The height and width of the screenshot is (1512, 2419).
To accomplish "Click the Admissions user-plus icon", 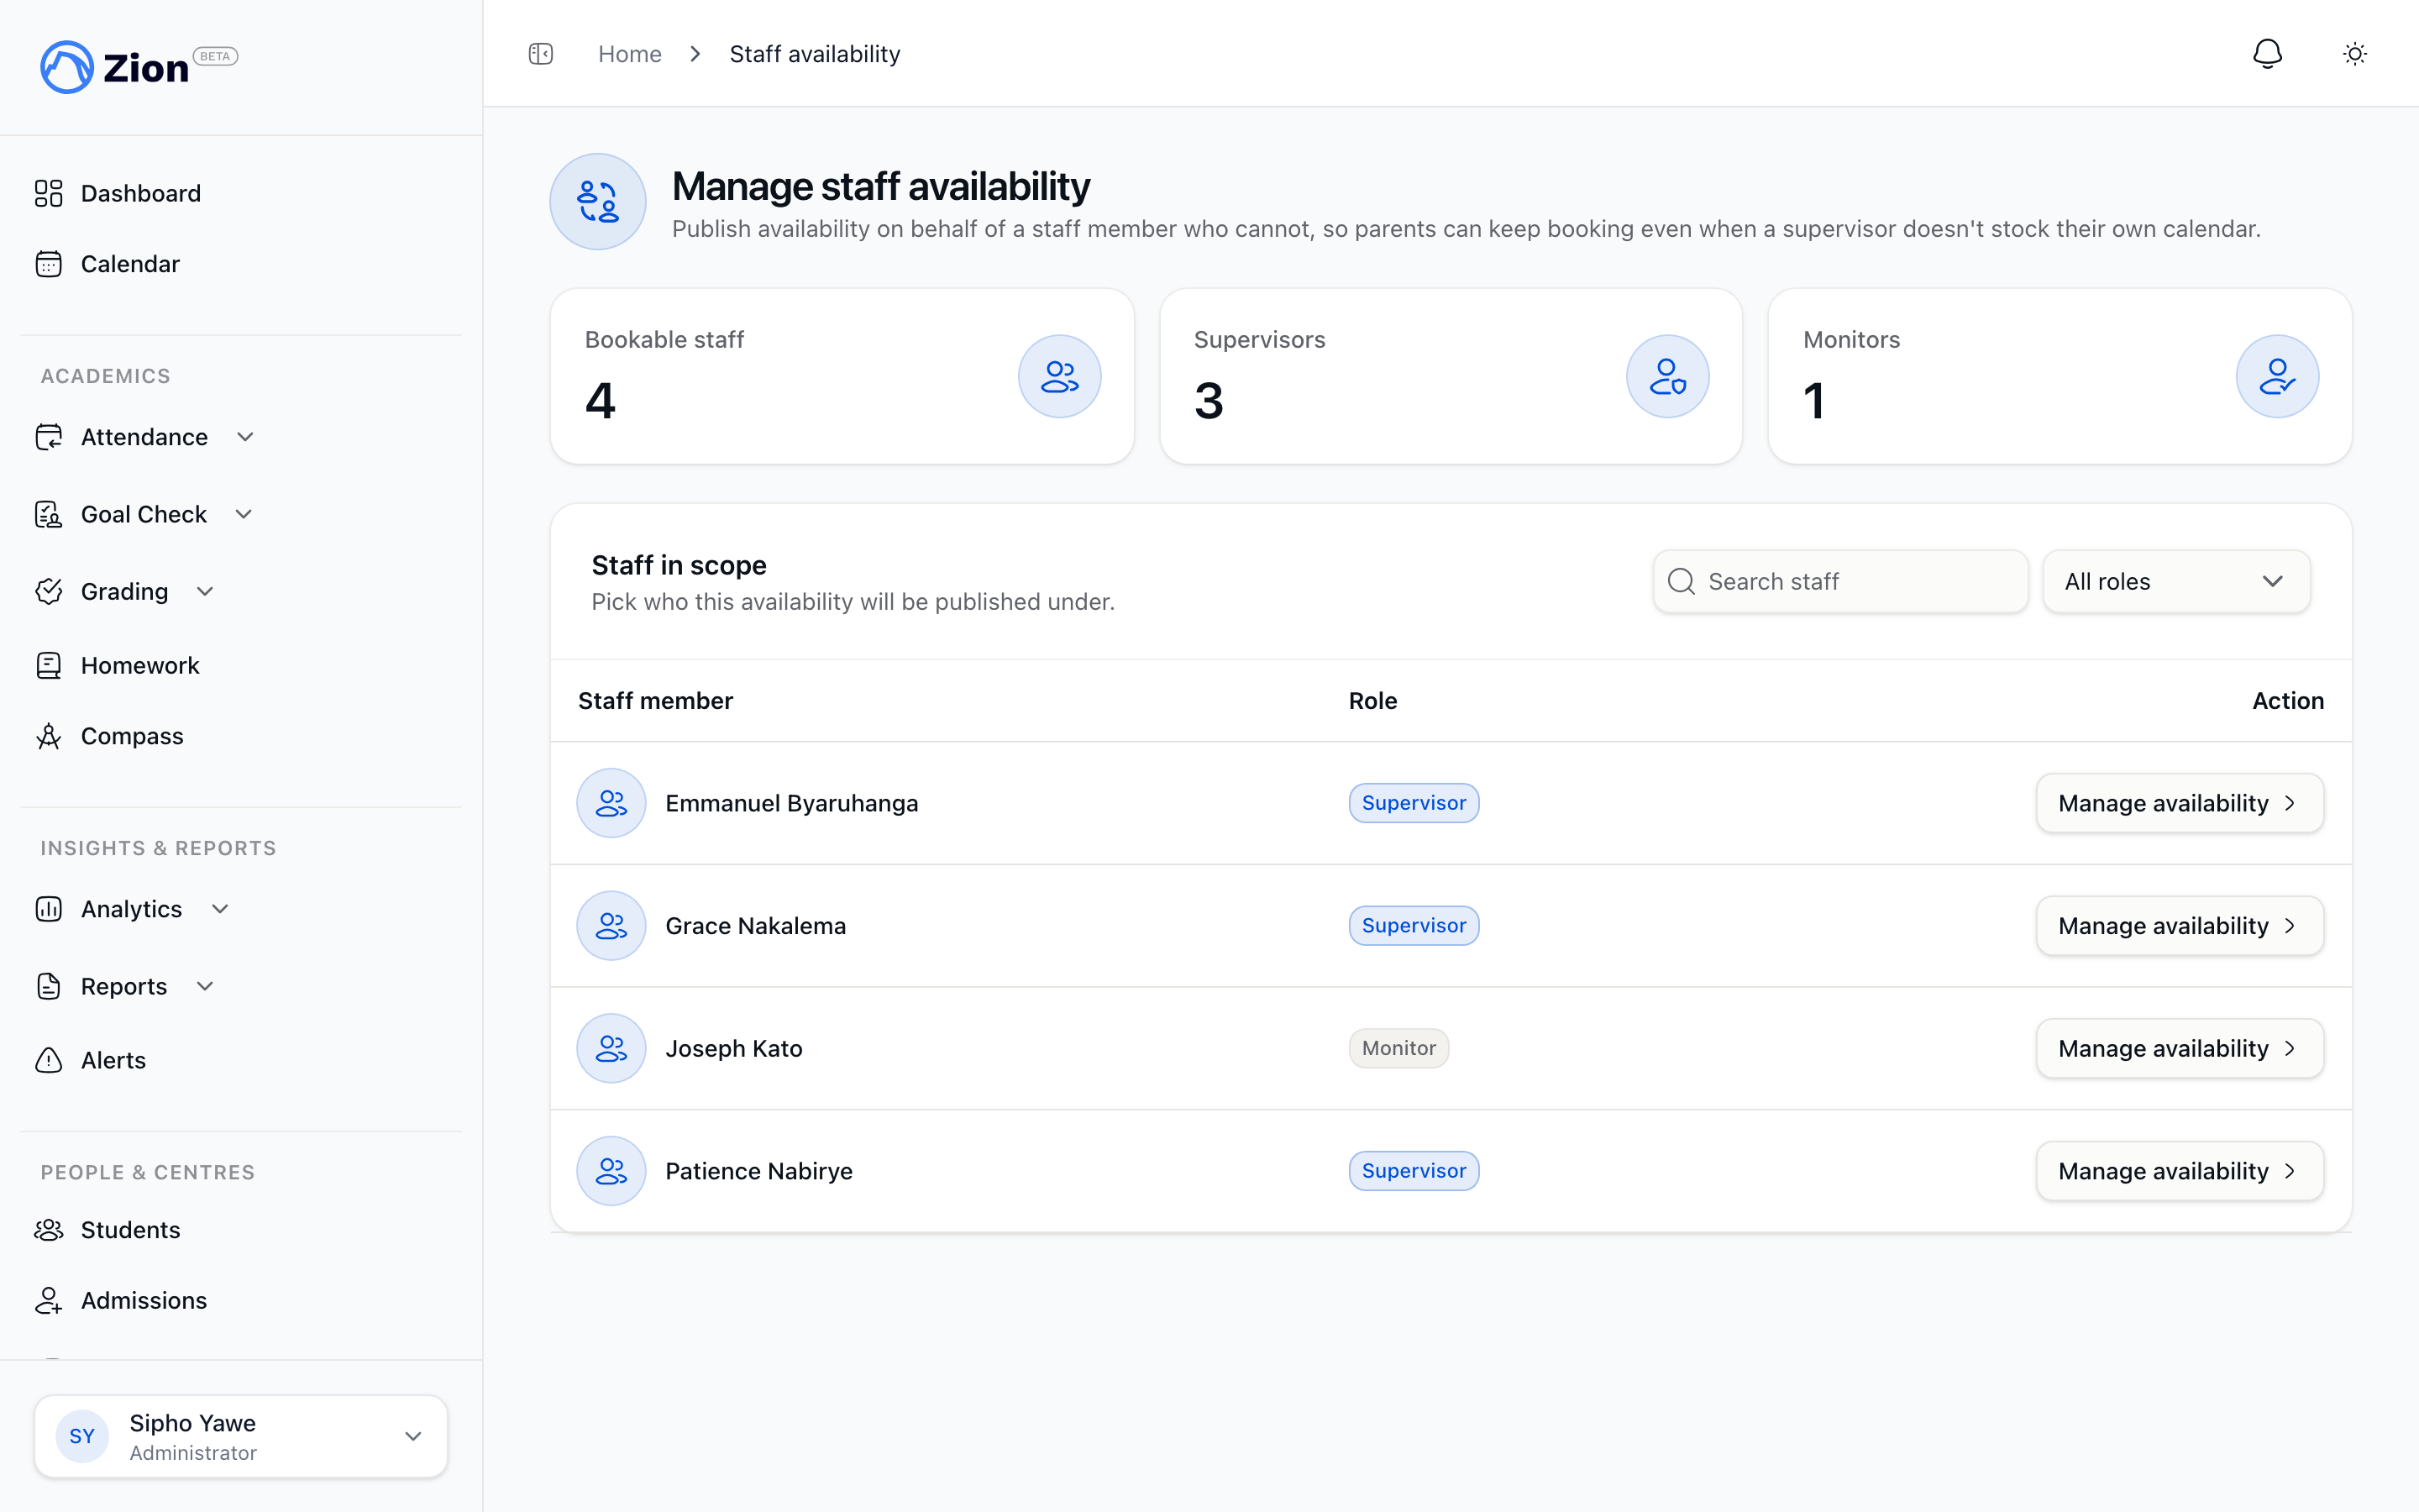I will click(49, 1300).
